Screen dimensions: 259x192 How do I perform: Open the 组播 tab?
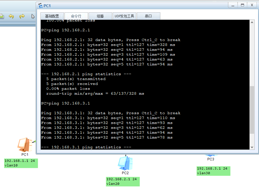[x=100, y=16]
